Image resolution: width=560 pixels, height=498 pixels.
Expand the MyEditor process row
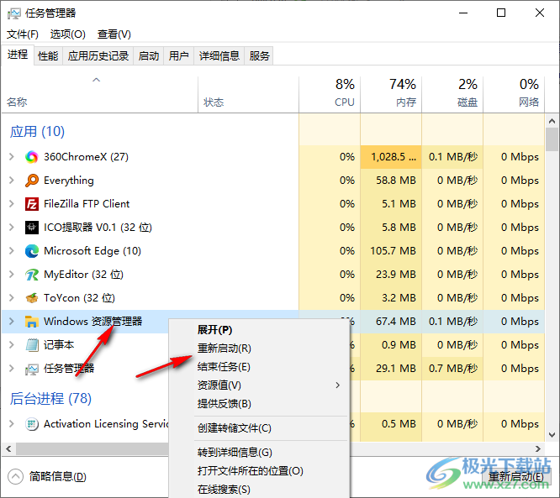click(12, 275)
